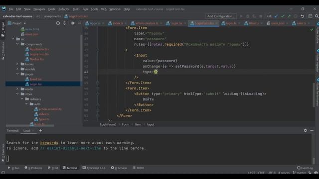The width and height of the screenshot is (319, 179).
Task: Click the Local terminal tab
Action: pos(26,130)
